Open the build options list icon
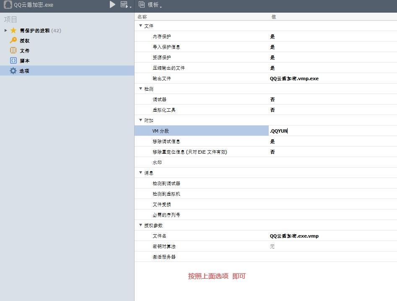This screenshot has height=301, width=397. point(124,4)
